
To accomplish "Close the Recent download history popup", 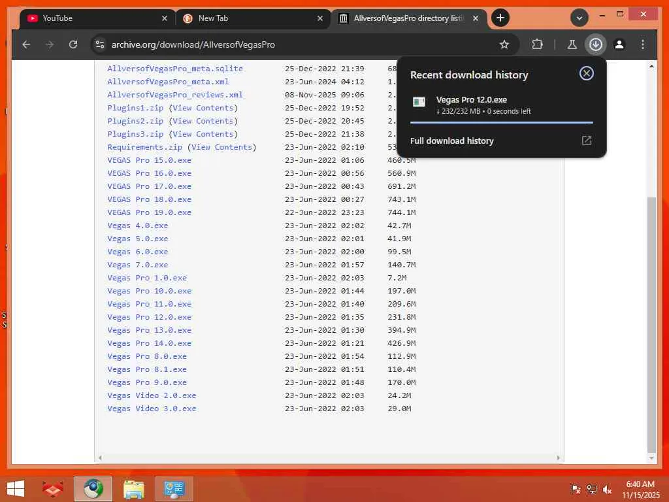I will point(586,73).
